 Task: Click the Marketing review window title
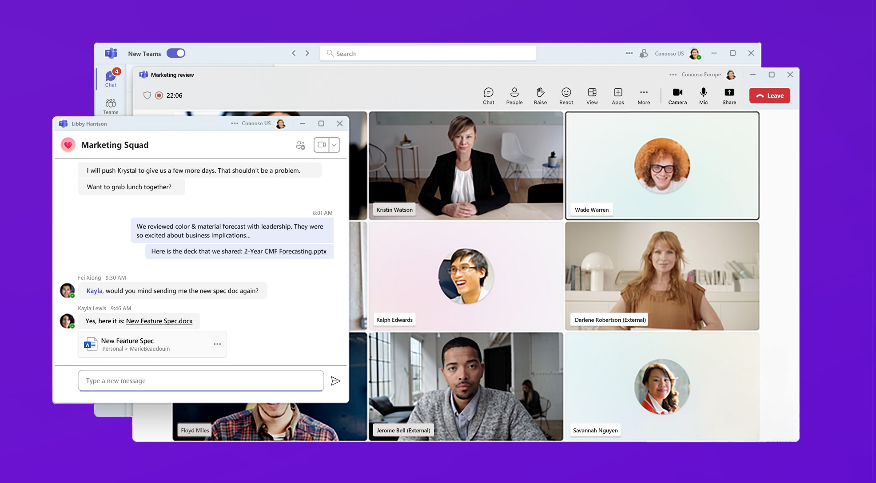(x=172, y=75)
